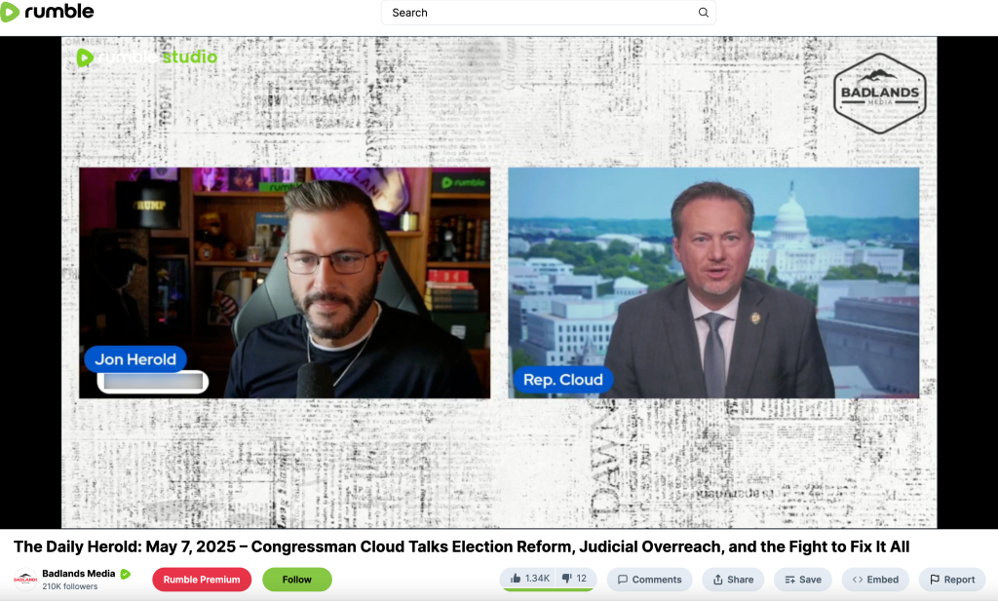Dislike the video with thumbs down

coord(575,579)
